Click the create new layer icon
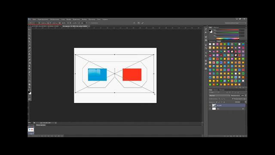 [240, 136]
